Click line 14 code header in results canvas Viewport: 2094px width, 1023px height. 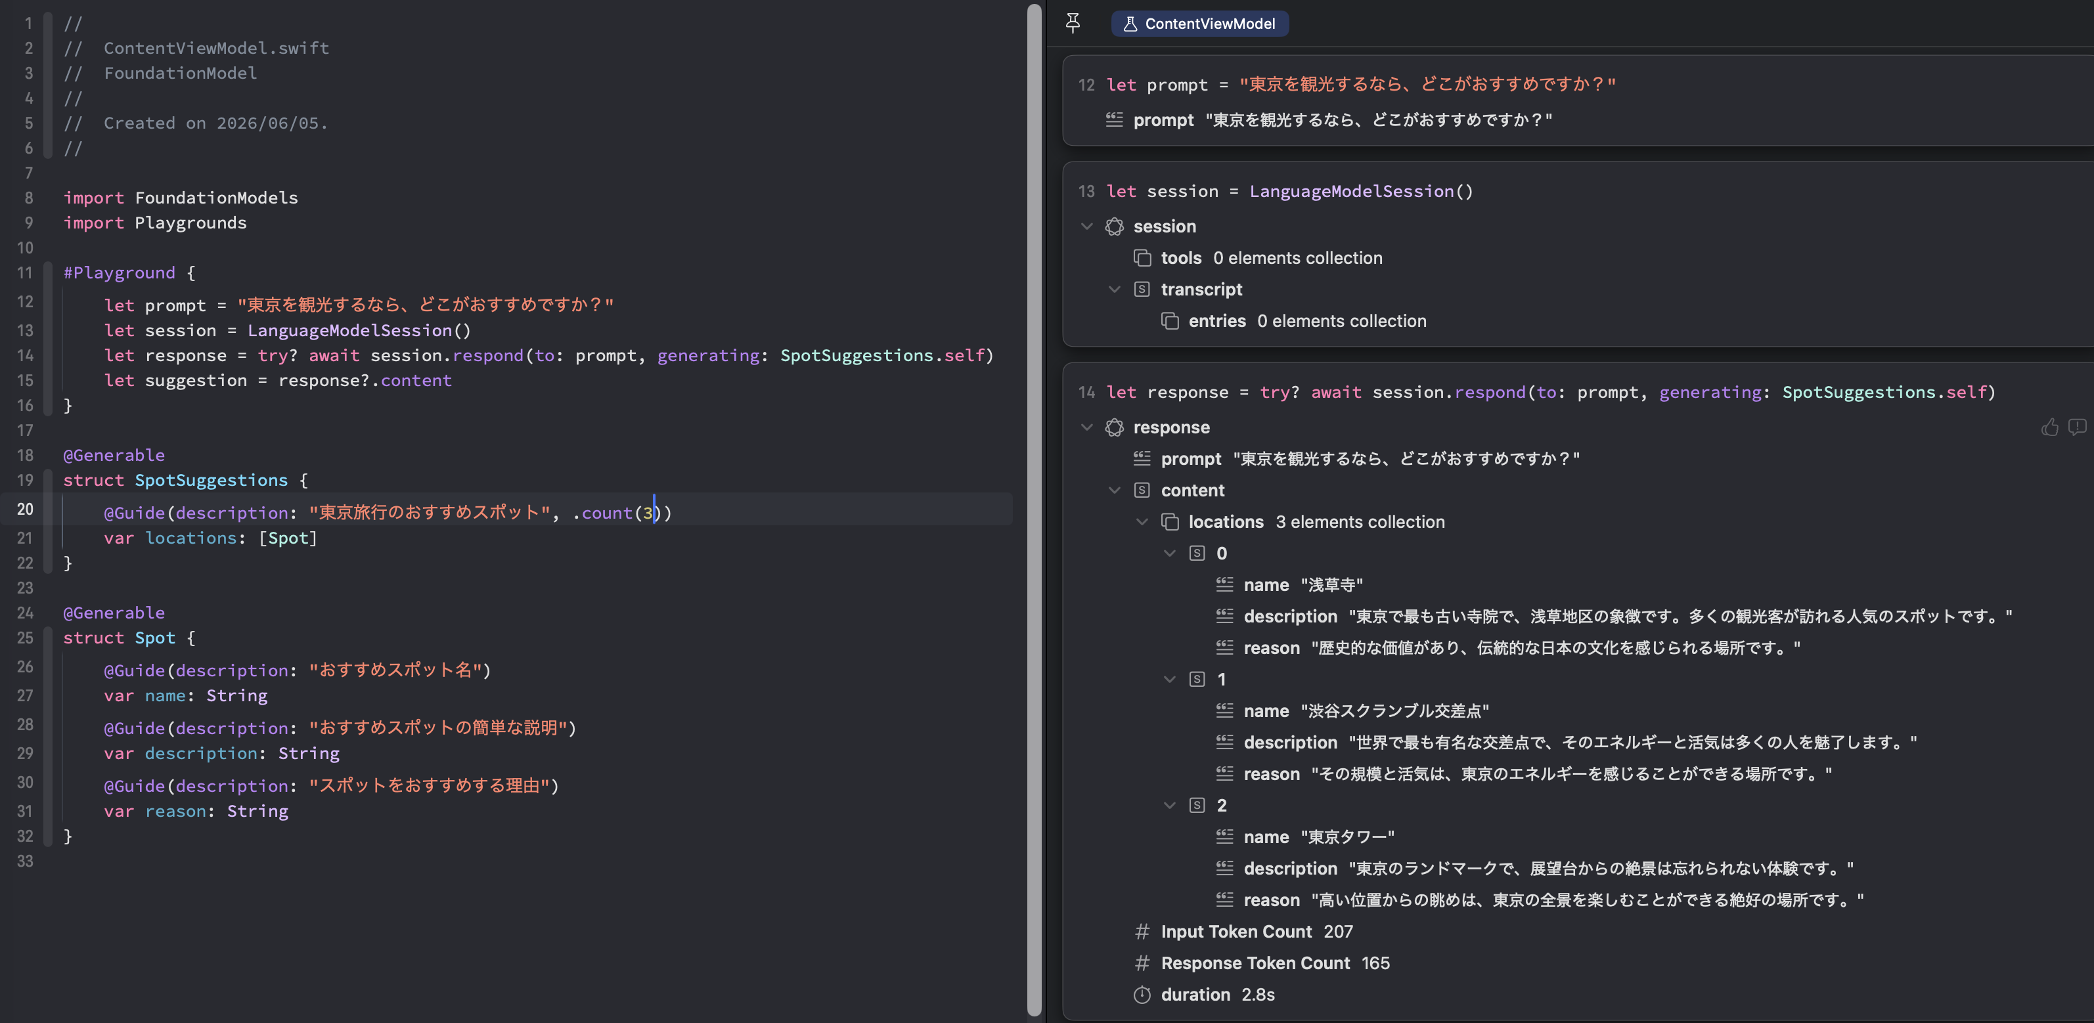coord(1551,393)
